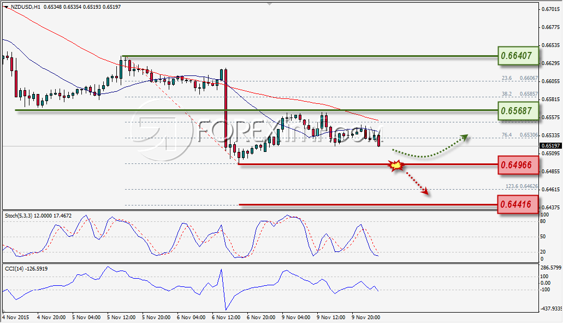Click the 123.6 Fibonacci level label 0.64626
The image size is (563, 323).
(521, 186)
